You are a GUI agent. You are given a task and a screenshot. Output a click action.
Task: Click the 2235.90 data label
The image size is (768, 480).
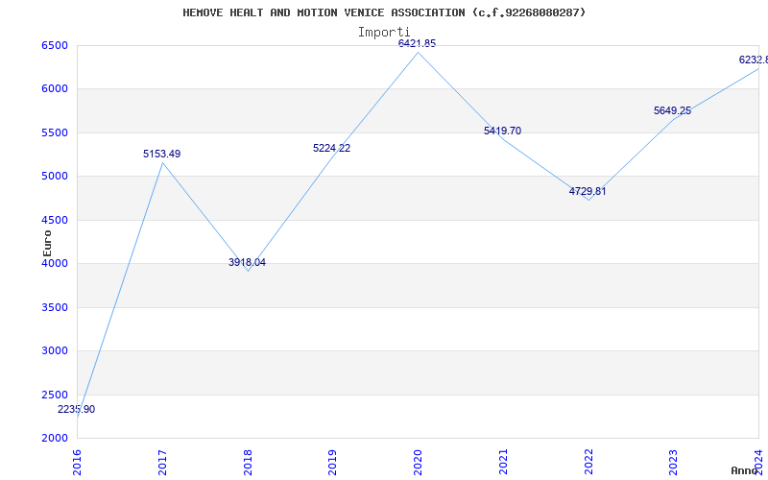click(x=77, y=410)
